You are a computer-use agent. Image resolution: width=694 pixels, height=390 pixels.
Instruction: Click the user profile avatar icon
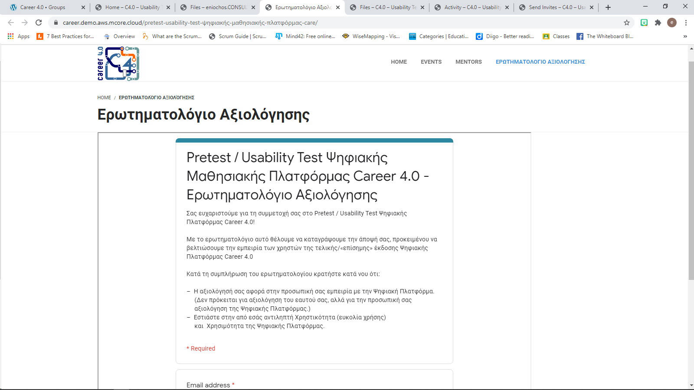672,23
